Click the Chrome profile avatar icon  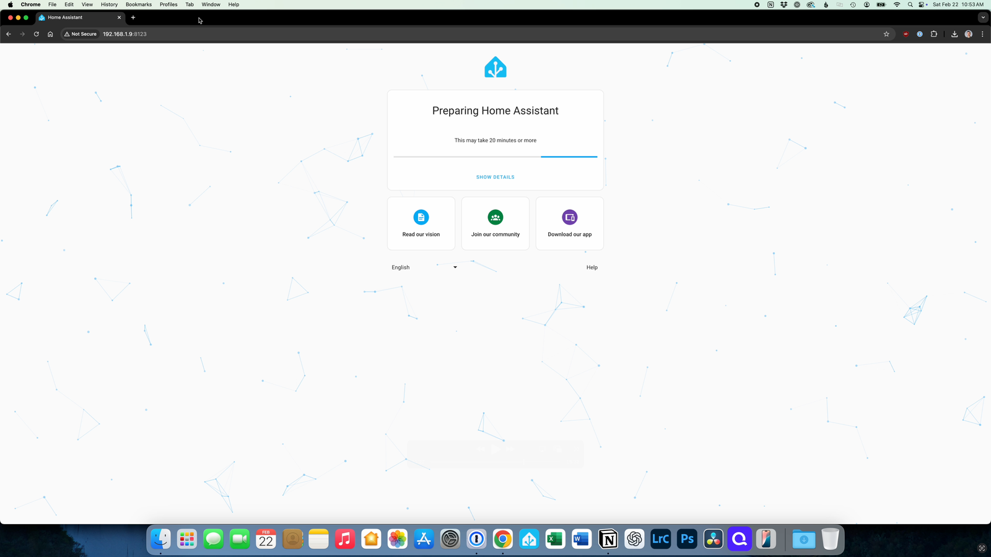pos(967,34)
